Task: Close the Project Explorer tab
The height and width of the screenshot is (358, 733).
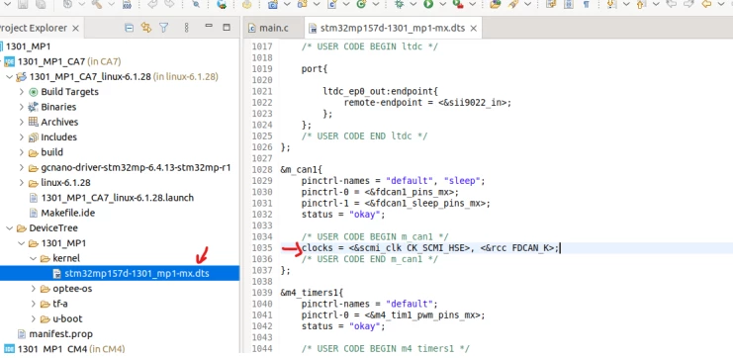Action: pos(75,28)
